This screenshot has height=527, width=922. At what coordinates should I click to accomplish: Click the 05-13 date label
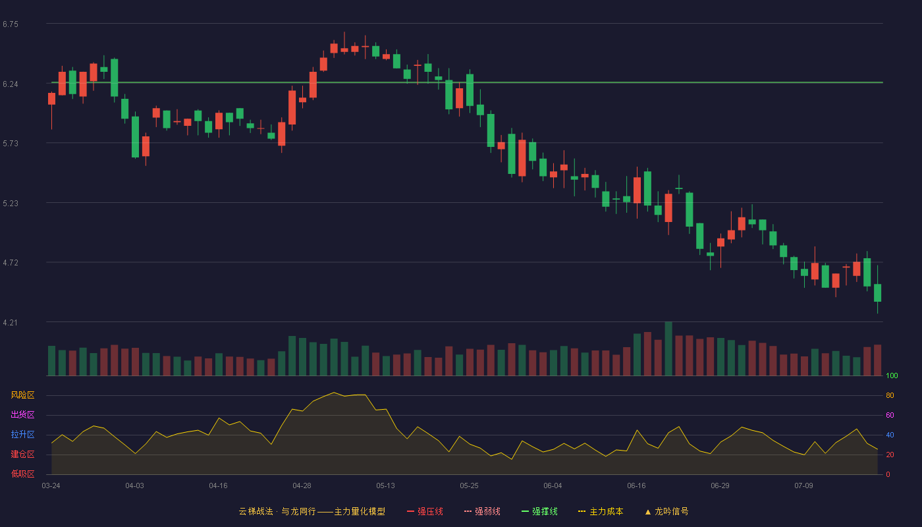pyautogui.click(x=385, y=485)
